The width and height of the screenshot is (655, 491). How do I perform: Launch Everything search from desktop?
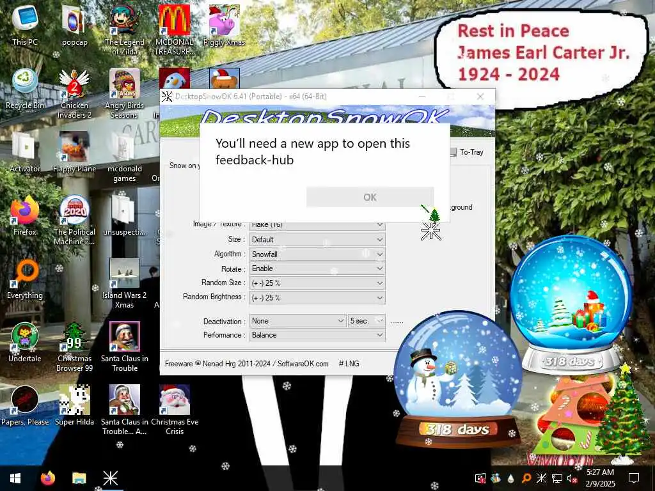tap(25, 279)
